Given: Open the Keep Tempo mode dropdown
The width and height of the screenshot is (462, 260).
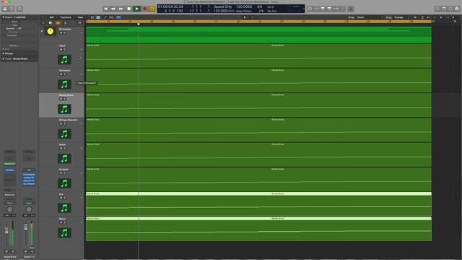Looking at the screenshot, I should [244, 12].
